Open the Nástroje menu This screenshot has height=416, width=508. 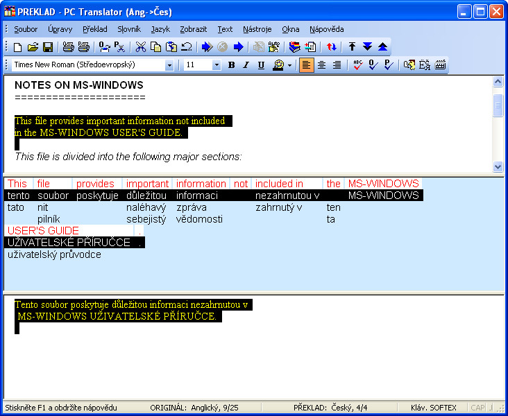tap(257, 29)
